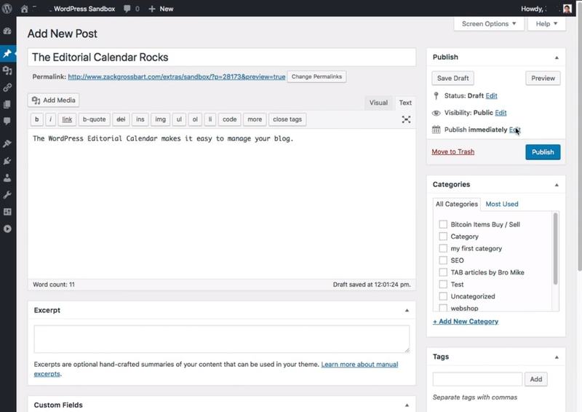This screenshot has height=412, width=582.
Task: Click the del quicktag button
Action: coord(121,119)
